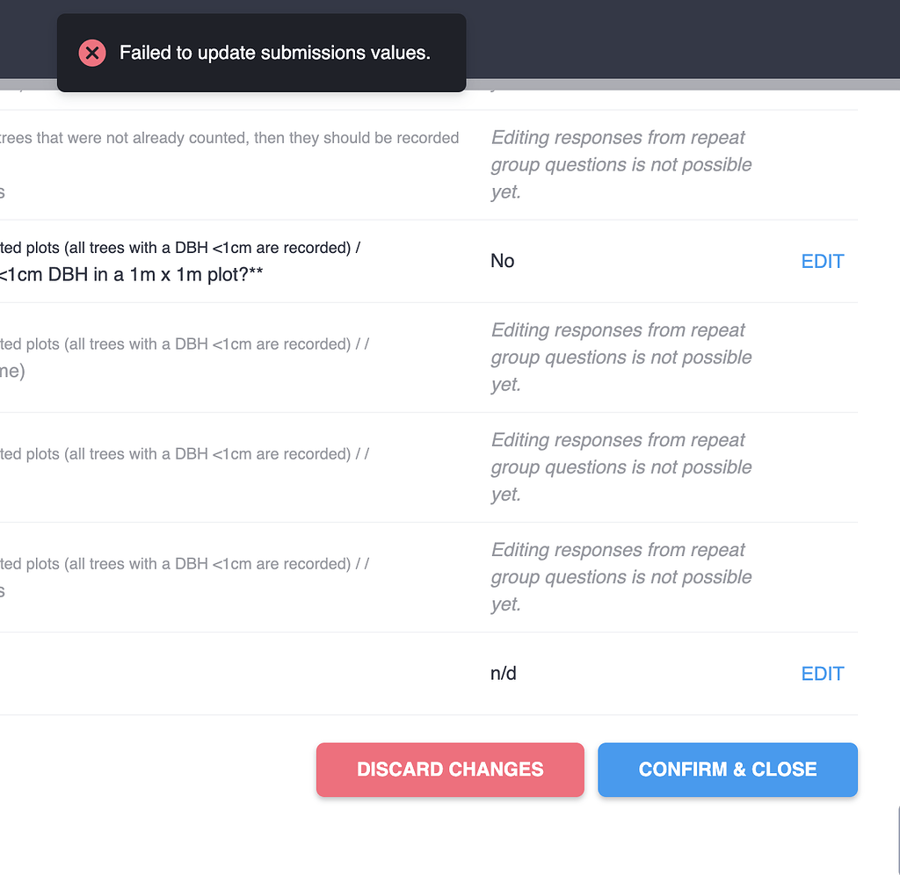Click the first repeat group notice text
900x875 pixels.
point(621,164)
